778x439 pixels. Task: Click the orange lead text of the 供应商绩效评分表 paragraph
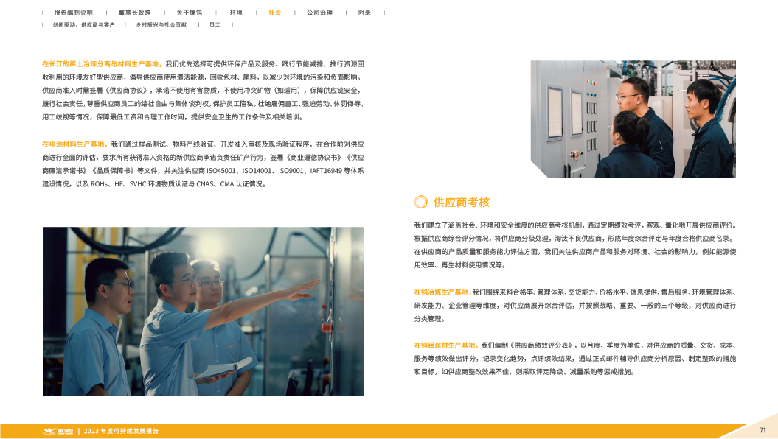click(446, 345)
